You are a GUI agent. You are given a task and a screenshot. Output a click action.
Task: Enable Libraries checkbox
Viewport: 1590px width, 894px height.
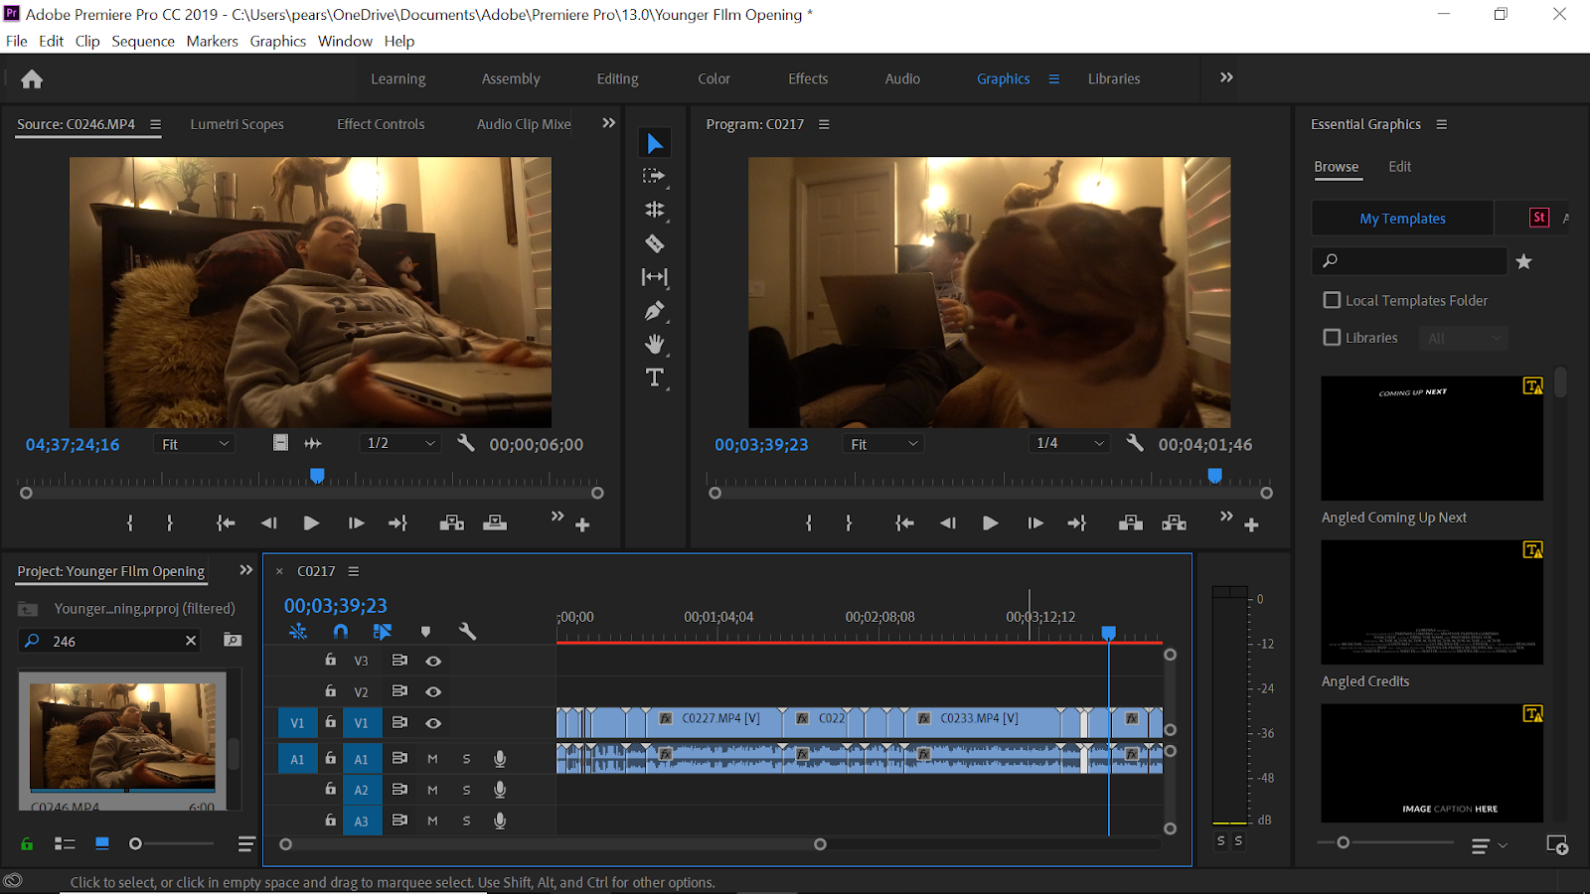click(x=1332, y=338)
